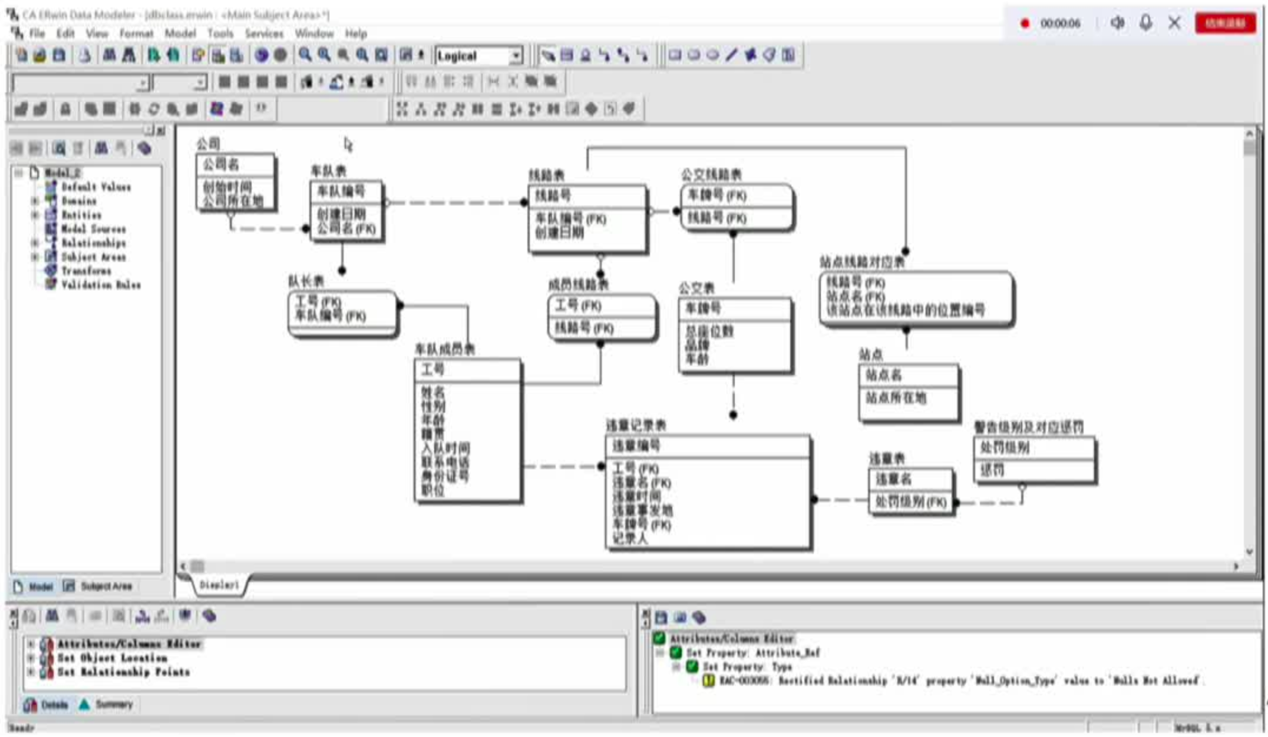Viewport: 1268px width, 737px height.
Task: Click the line drawing tool icon
Action: tap(732, 56)
